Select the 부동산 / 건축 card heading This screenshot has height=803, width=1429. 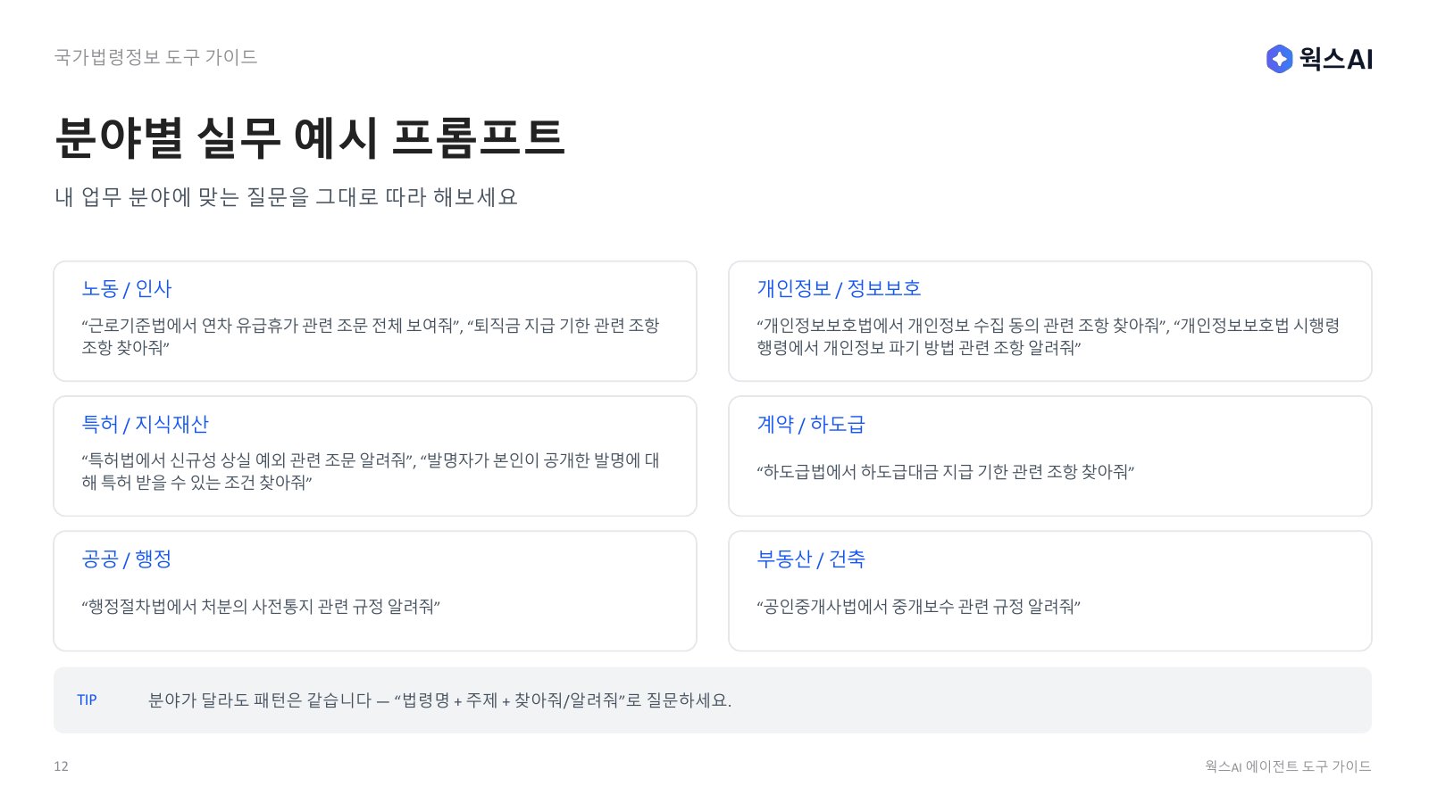pos(811,559)
